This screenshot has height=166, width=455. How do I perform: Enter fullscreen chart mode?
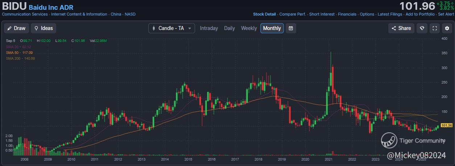point(434,28)
